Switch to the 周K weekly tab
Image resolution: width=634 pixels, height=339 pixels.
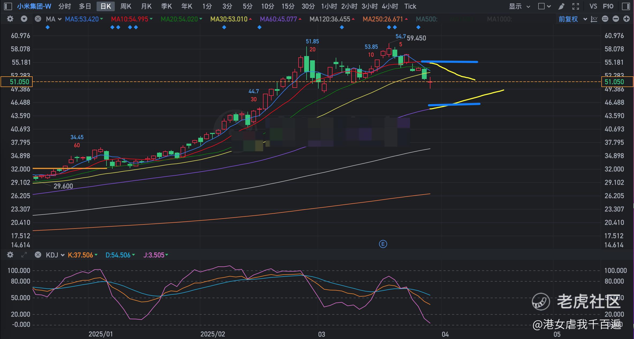[126, 6]
